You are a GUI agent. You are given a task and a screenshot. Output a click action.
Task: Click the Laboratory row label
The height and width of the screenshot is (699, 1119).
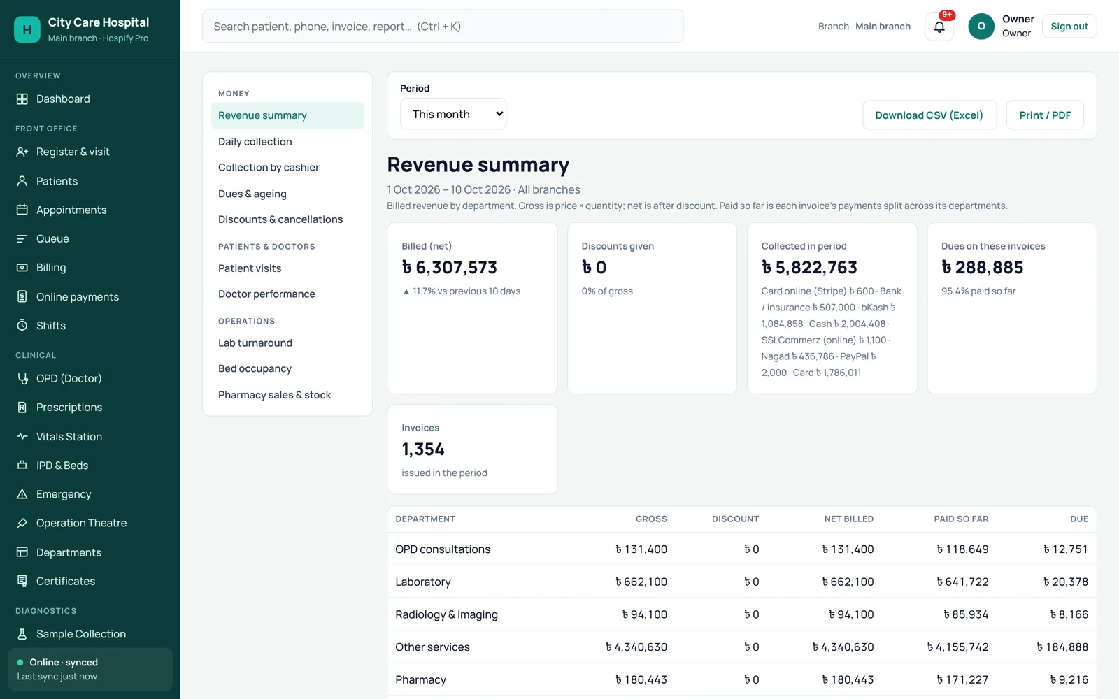tap(423, 582)
